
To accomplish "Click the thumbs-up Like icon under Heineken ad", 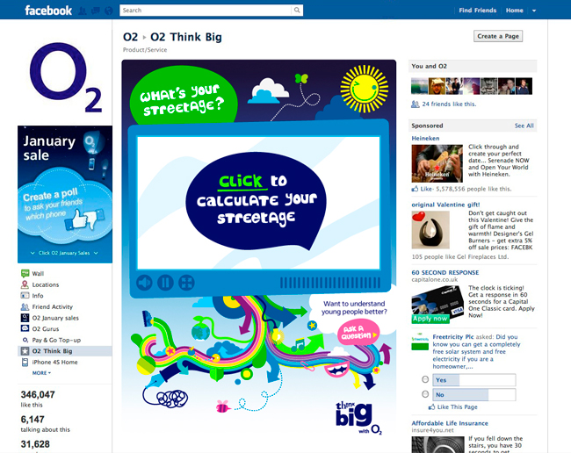I will [x=415, y=189].
